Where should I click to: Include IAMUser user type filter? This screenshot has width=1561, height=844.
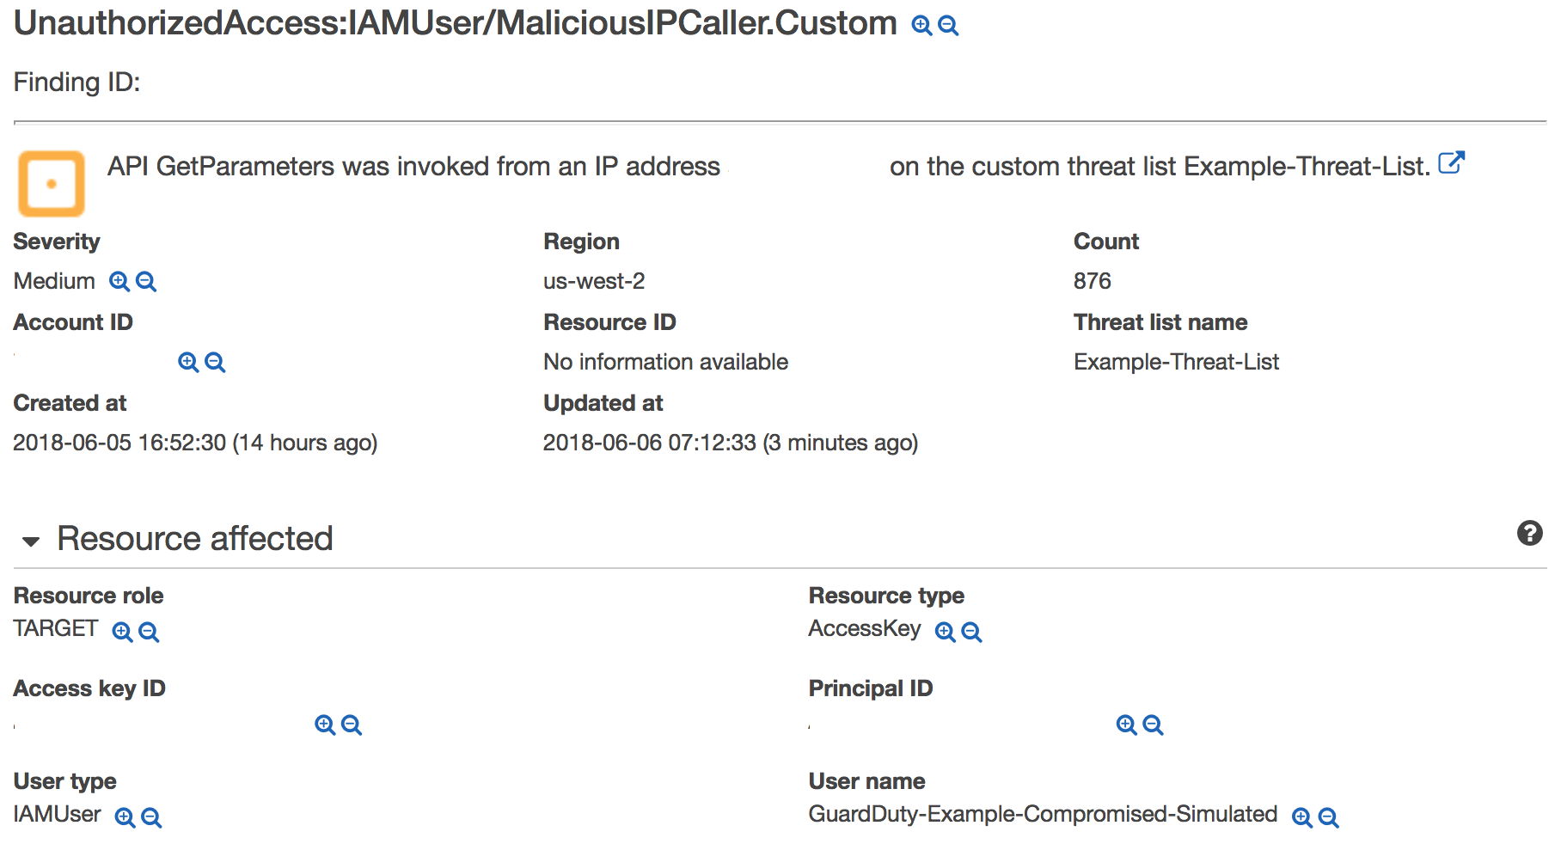click(125, 818)
